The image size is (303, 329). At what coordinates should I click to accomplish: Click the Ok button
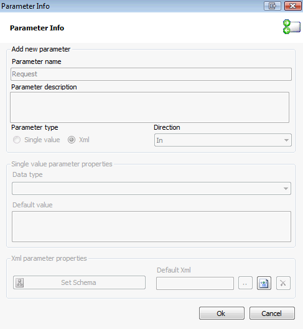pos(221,313)
